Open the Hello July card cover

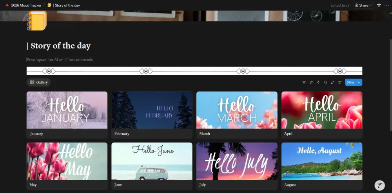237,161
